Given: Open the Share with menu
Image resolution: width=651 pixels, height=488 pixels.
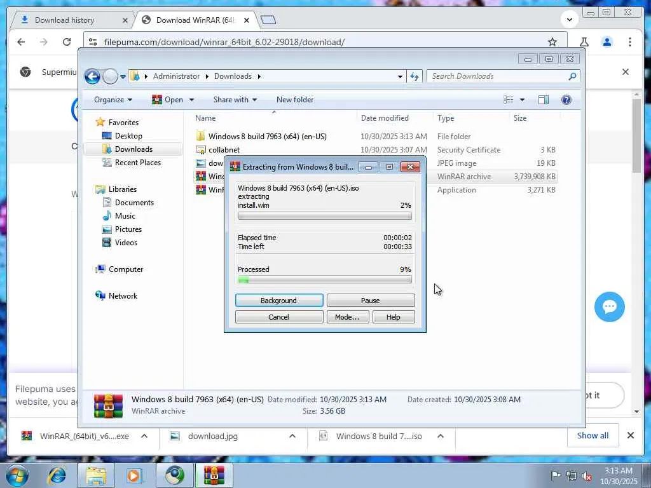Looking at the screenshot, I should click(x=235, y=100).
